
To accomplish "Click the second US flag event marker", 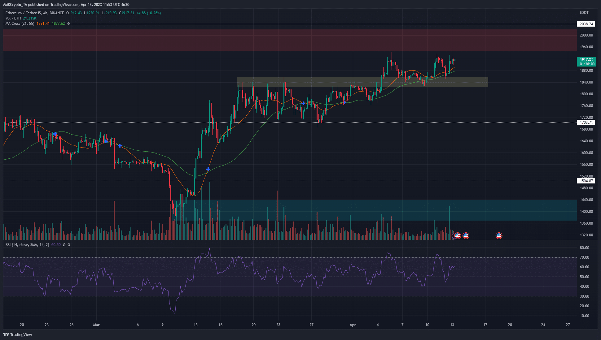I will pyautogui.click(x=466, y=235).
